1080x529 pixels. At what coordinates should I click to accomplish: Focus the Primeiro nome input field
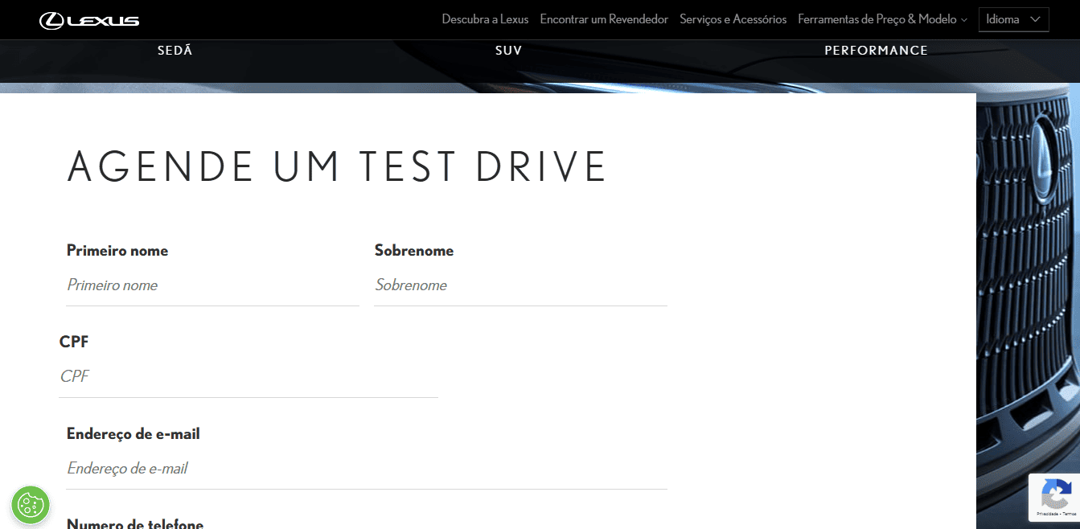(x=212, y=285)
